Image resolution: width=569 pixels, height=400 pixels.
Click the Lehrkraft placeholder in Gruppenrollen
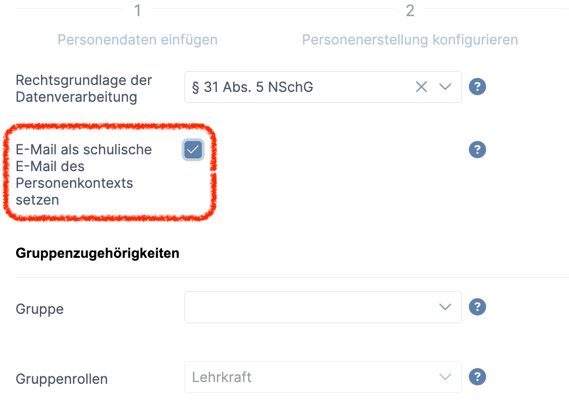tap(222, 377)
